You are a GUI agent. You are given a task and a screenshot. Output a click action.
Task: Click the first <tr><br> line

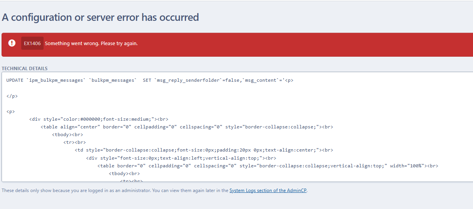coord(74,143)
